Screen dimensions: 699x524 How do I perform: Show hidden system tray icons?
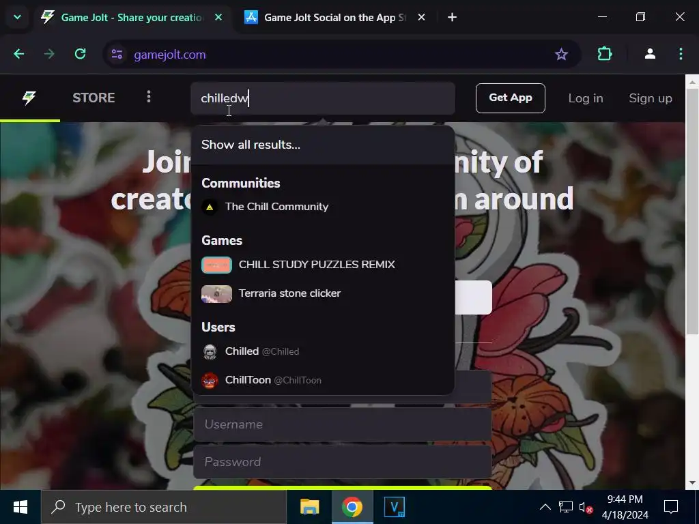click(x=545, y=507)
